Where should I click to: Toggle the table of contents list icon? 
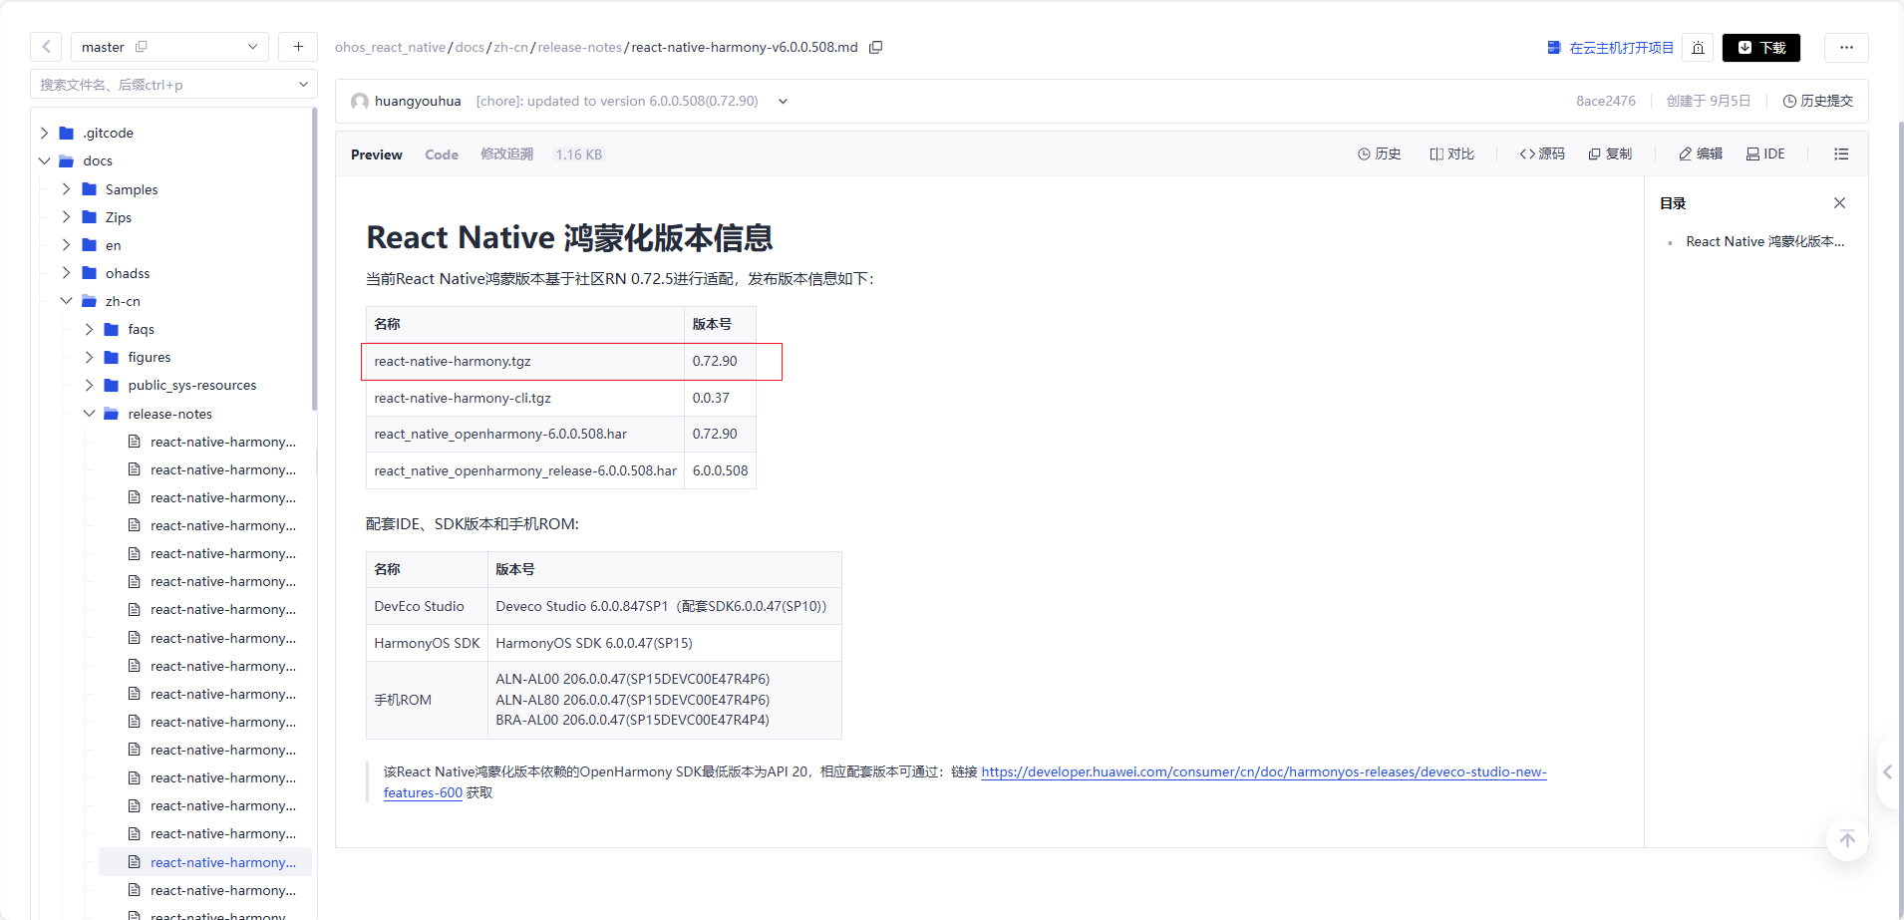tap(1841, 153)
